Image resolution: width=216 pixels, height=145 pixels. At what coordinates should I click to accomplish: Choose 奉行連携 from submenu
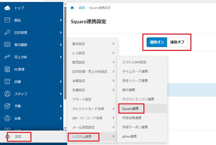click(x=142, y=90)
